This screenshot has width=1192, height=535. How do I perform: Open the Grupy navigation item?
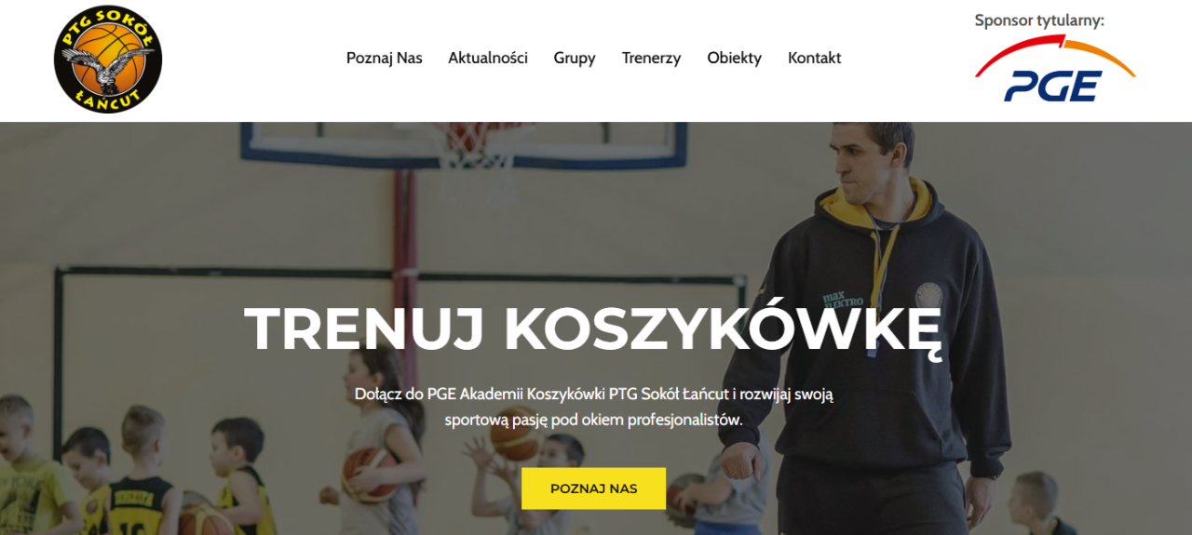tap(575, 58)
